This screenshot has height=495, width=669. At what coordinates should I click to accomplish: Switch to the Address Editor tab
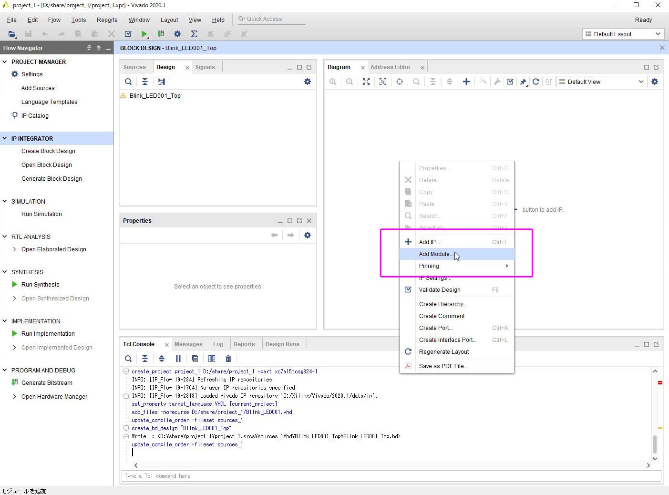(390, 67)
